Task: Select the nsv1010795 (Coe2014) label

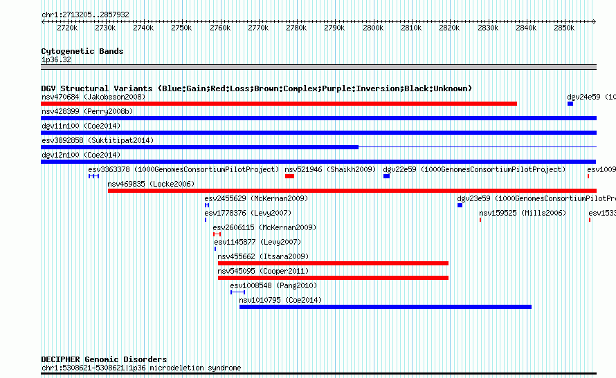Action: point(280,300)
